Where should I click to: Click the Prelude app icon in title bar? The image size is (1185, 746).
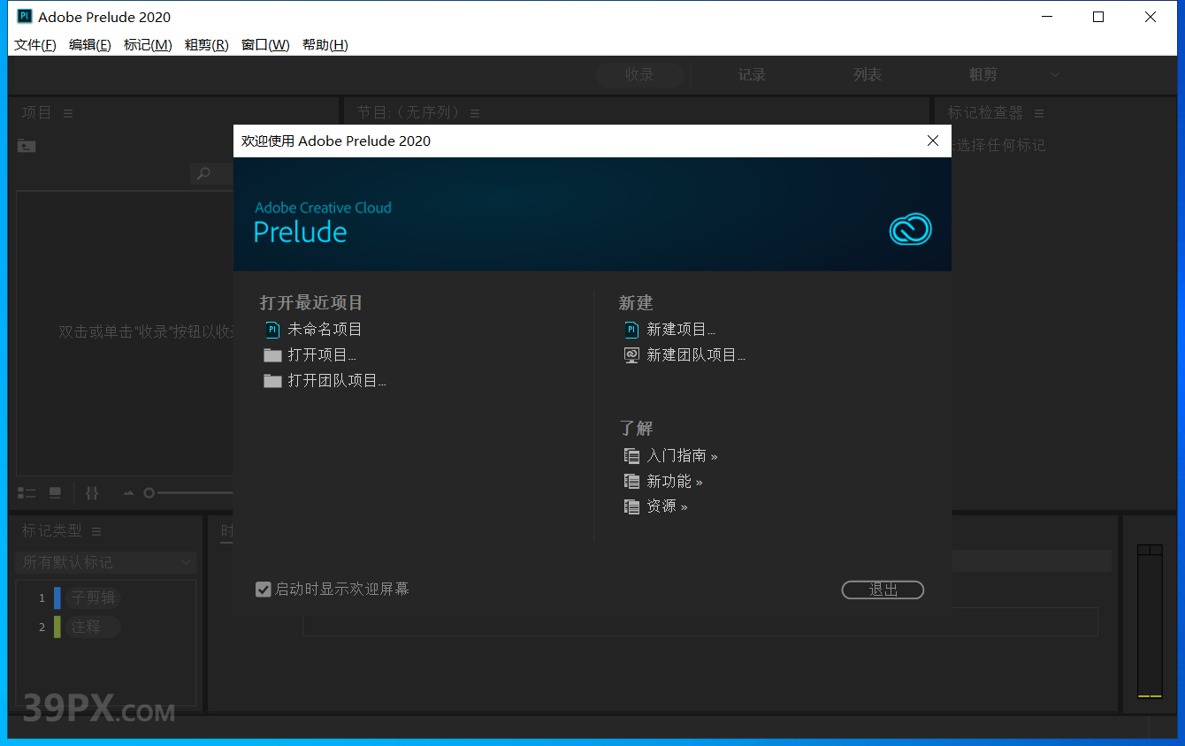25,17
